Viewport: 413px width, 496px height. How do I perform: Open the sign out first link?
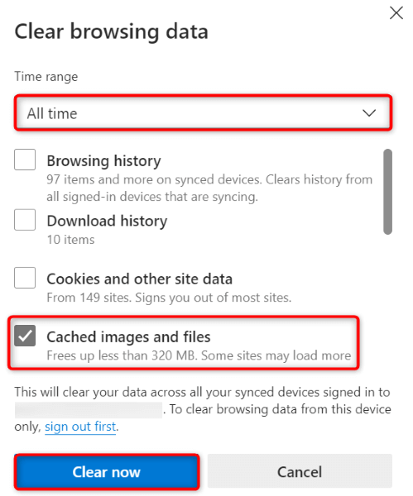[80, 427]
